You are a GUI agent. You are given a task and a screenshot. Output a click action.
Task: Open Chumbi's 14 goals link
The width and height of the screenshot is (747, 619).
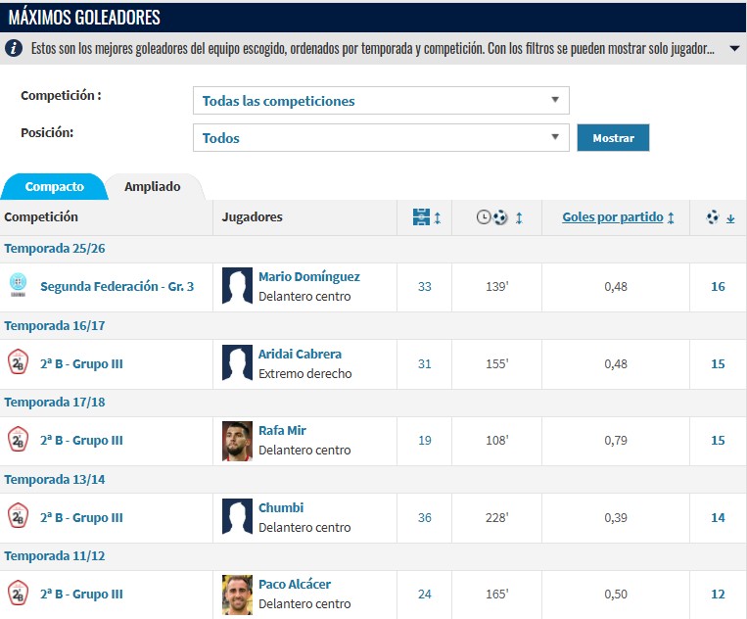tap(718, 517)
